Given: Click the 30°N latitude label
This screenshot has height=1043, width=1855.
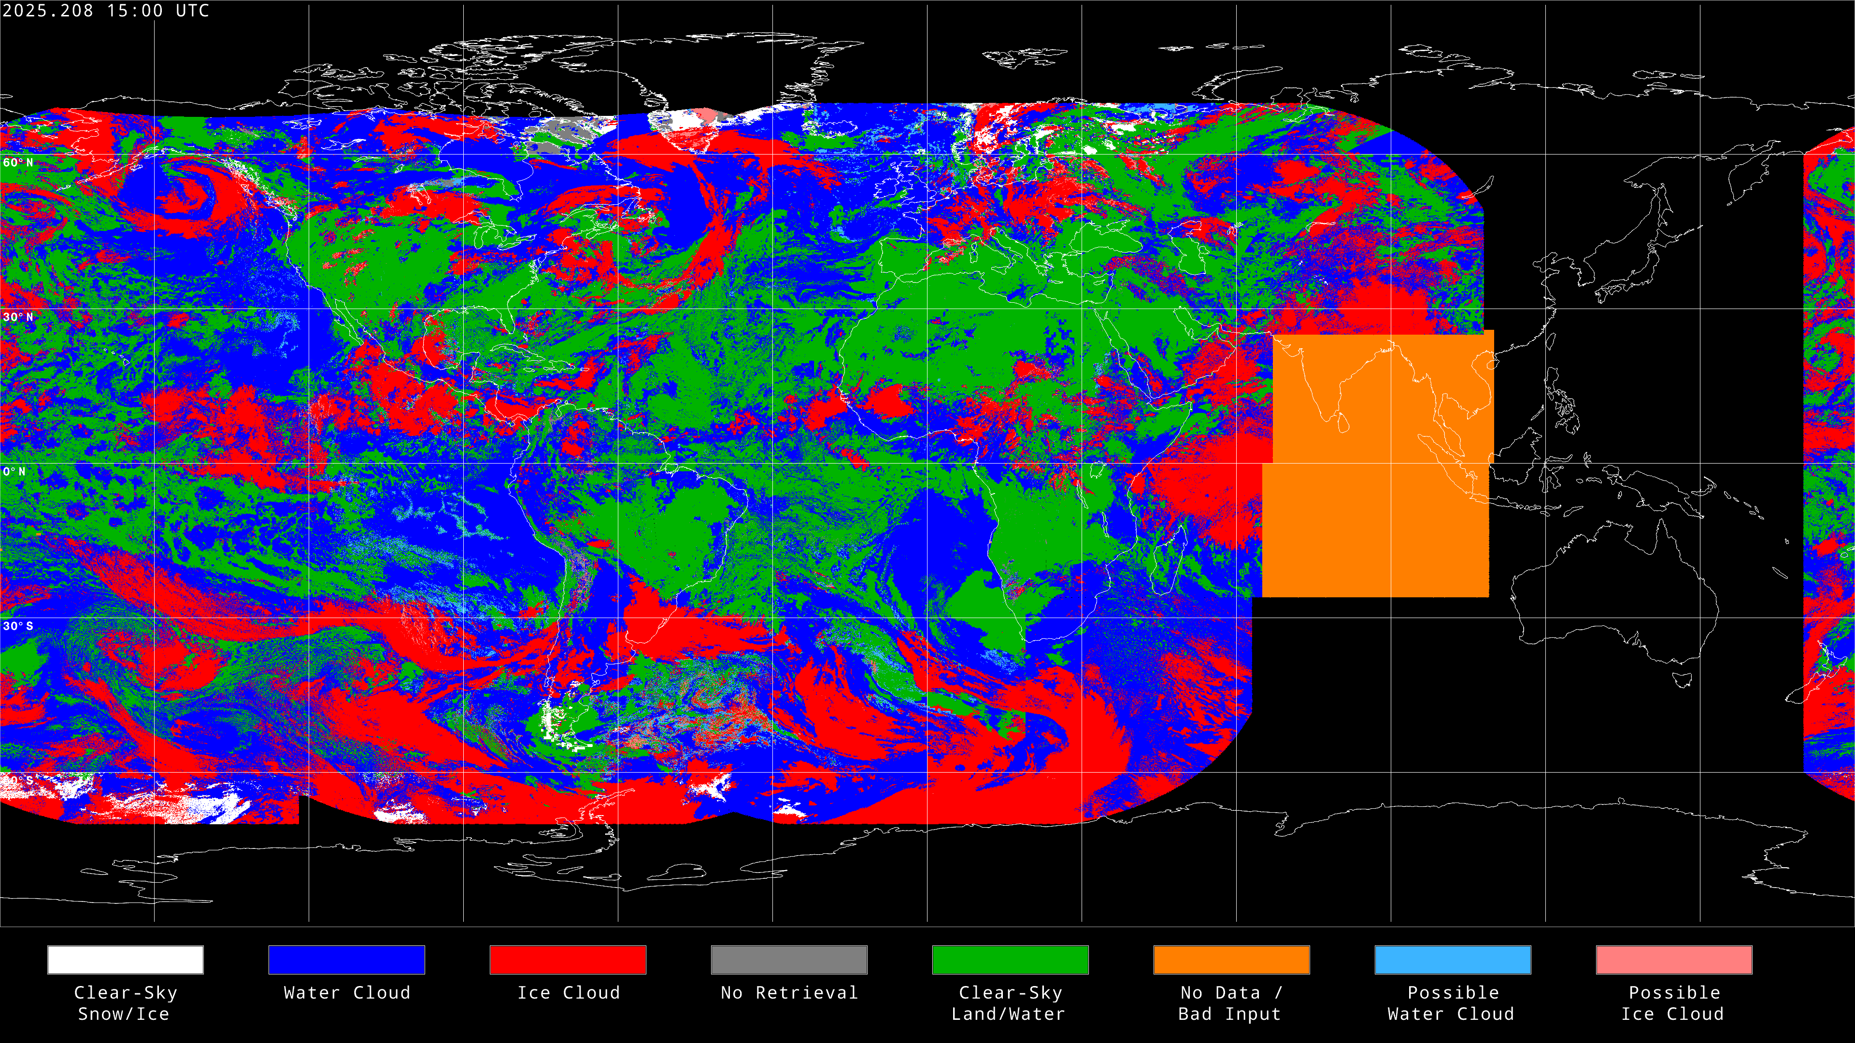Looking at the screenshot, I should tap(18, 317).
